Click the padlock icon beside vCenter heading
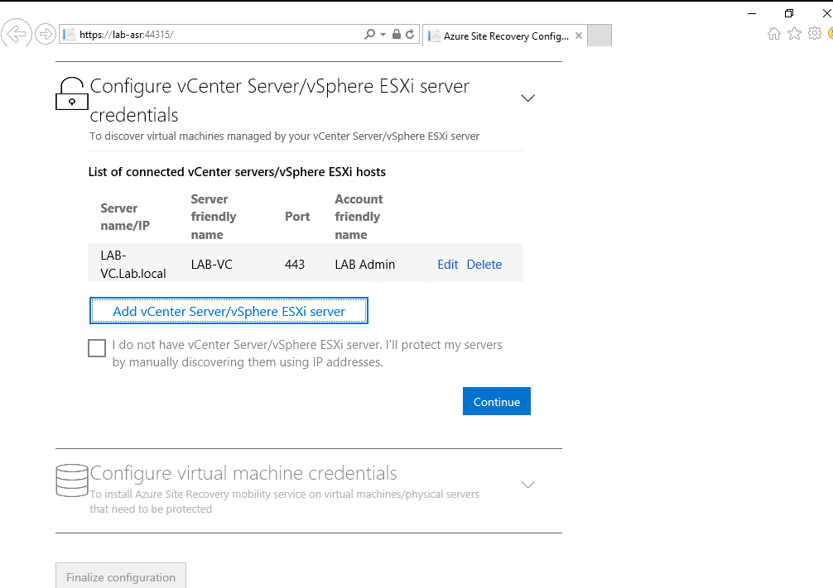Image resolution: width=833 pixels, height=588 pixels. click(71, 93)
